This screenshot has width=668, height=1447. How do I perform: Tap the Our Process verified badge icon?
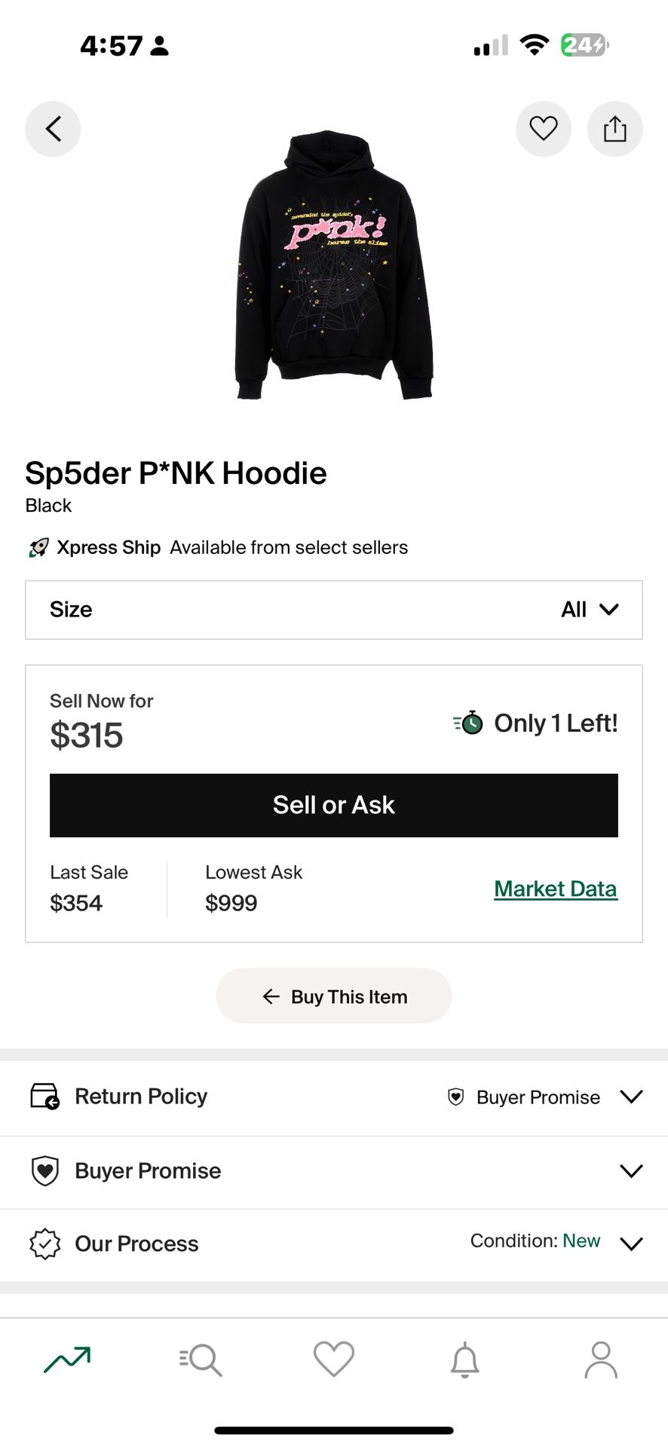point(44,1244)
